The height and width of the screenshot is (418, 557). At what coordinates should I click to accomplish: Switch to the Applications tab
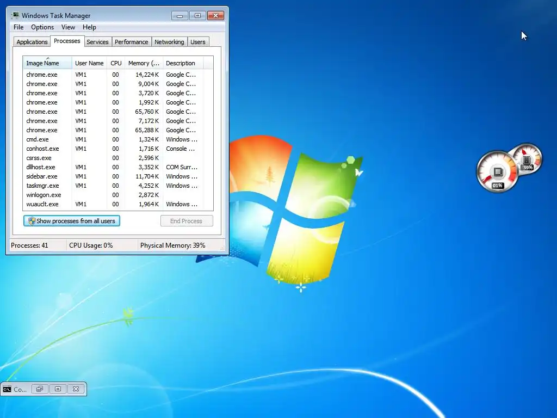click(32, 42)
